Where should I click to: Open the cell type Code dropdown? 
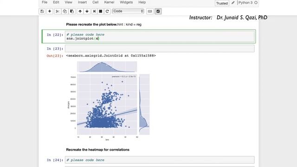point(128,11)
